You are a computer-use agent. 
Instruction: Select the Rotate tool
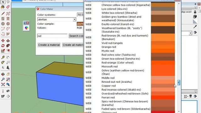[3, 46]
